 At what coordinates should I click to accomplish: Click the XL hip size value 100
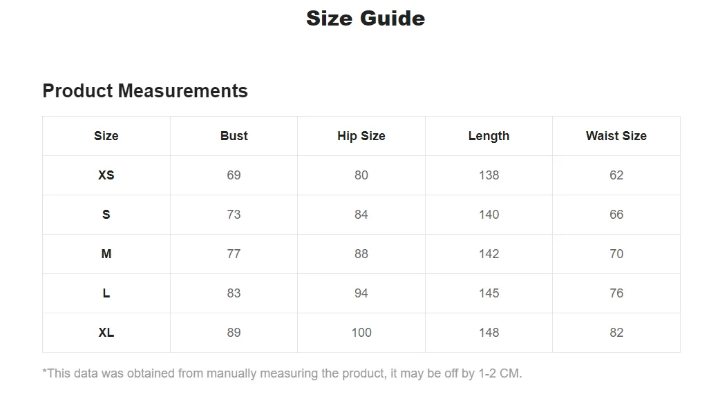click(361, 333)
